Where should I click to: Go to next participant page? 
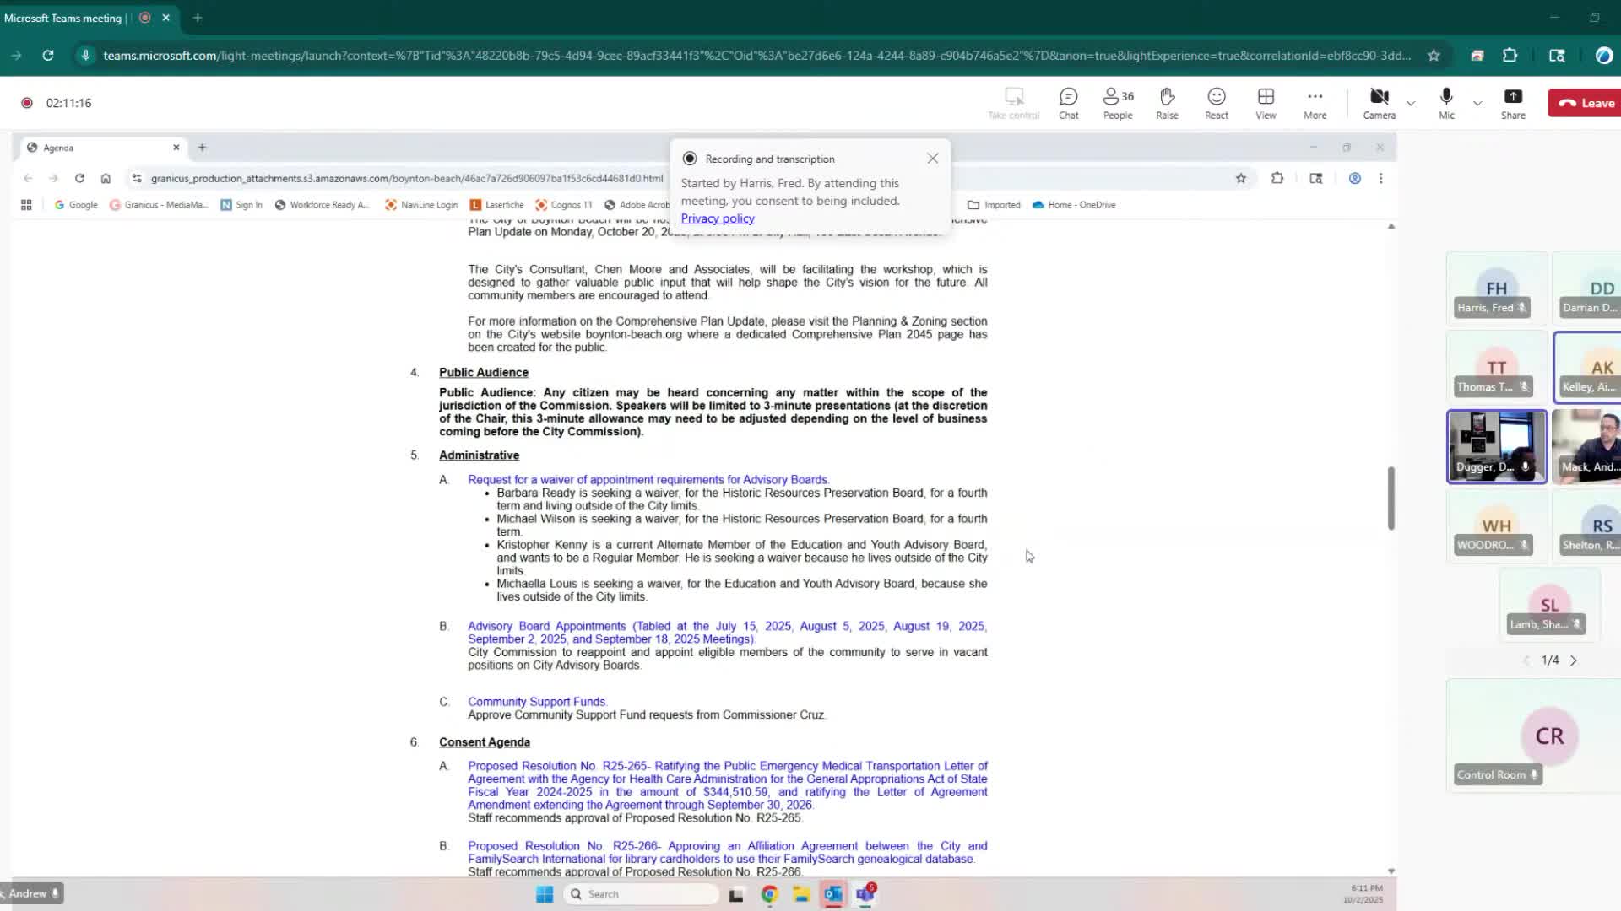coord(1573,660)
